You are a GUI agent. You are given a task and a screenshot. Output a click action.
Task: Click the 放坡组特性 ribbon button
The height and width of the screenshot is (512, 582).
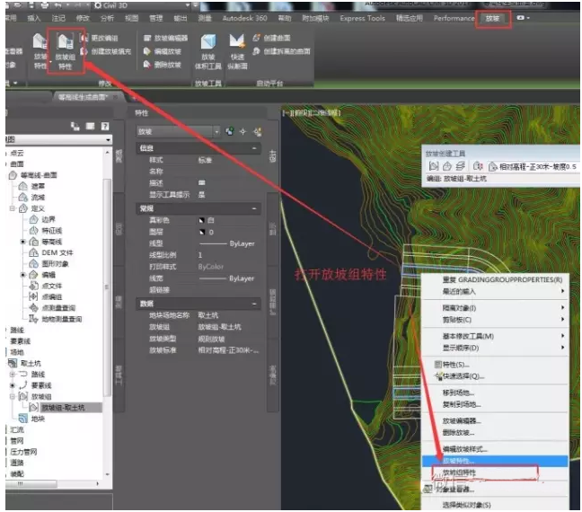tap(64, 50)
